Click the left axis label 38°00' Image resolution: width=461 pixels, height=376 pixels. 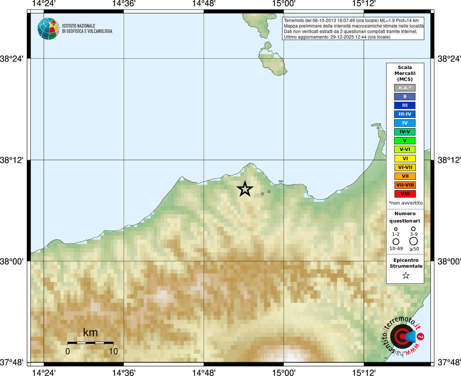12,261
